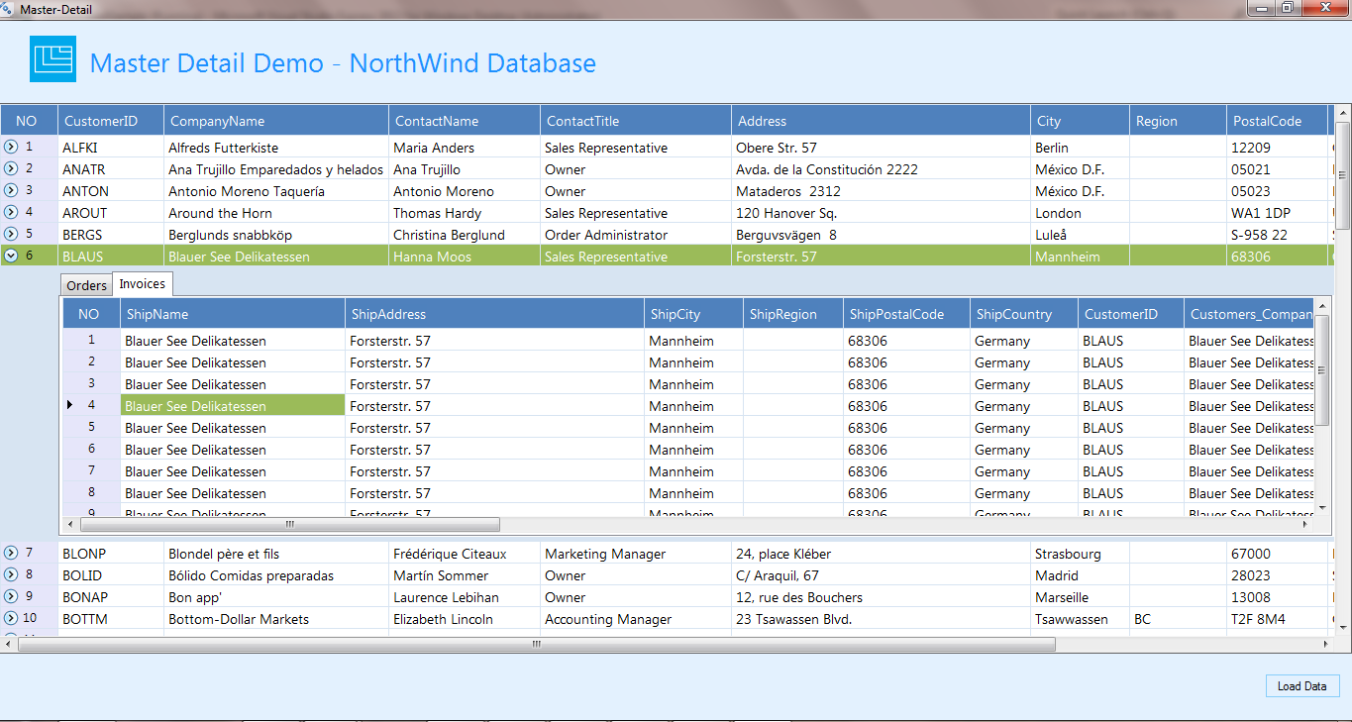The width and height of the screenshot is (1352, 722).
Task: Click the ShipRegion column header
Action: click(x=792, y=314)
